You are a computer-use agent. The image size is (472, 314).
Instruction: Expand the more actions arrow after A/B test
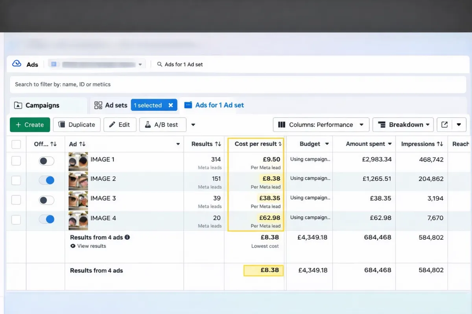pos(193,125)
